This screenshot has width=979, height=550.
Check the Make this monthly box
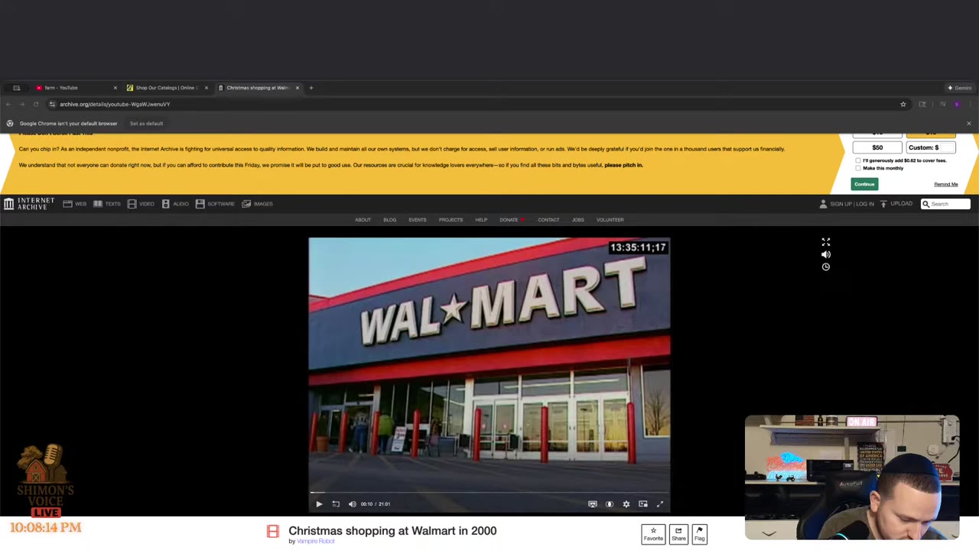(858, 168)
